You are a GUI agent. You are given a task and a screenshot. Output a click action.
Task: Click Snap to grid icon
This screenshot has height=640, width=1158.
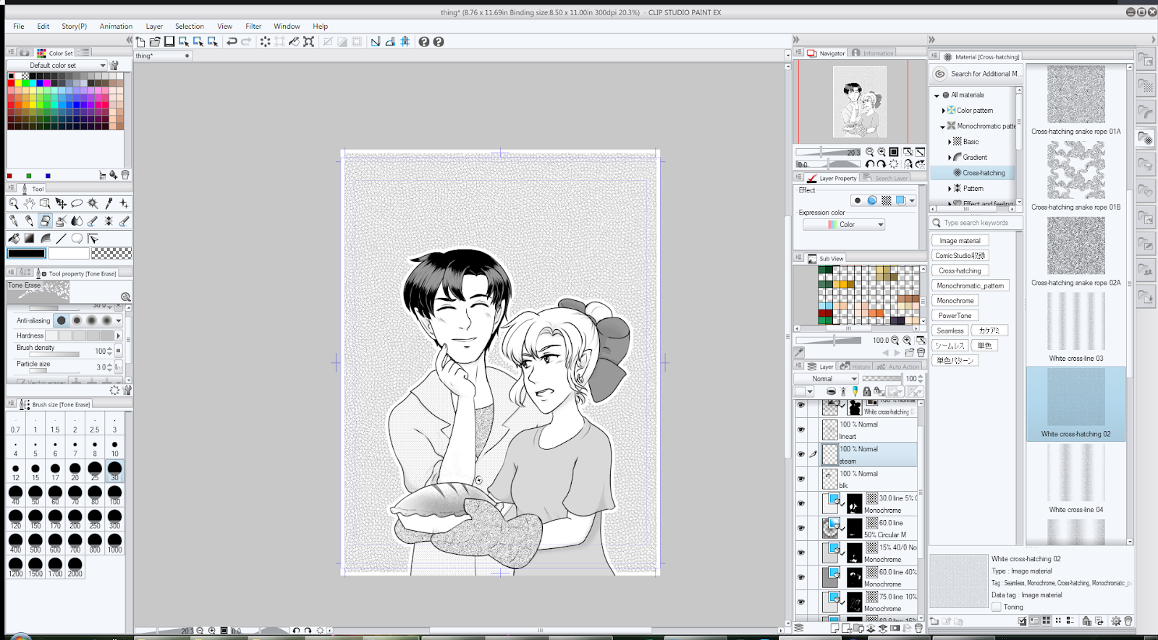[405, 42]
